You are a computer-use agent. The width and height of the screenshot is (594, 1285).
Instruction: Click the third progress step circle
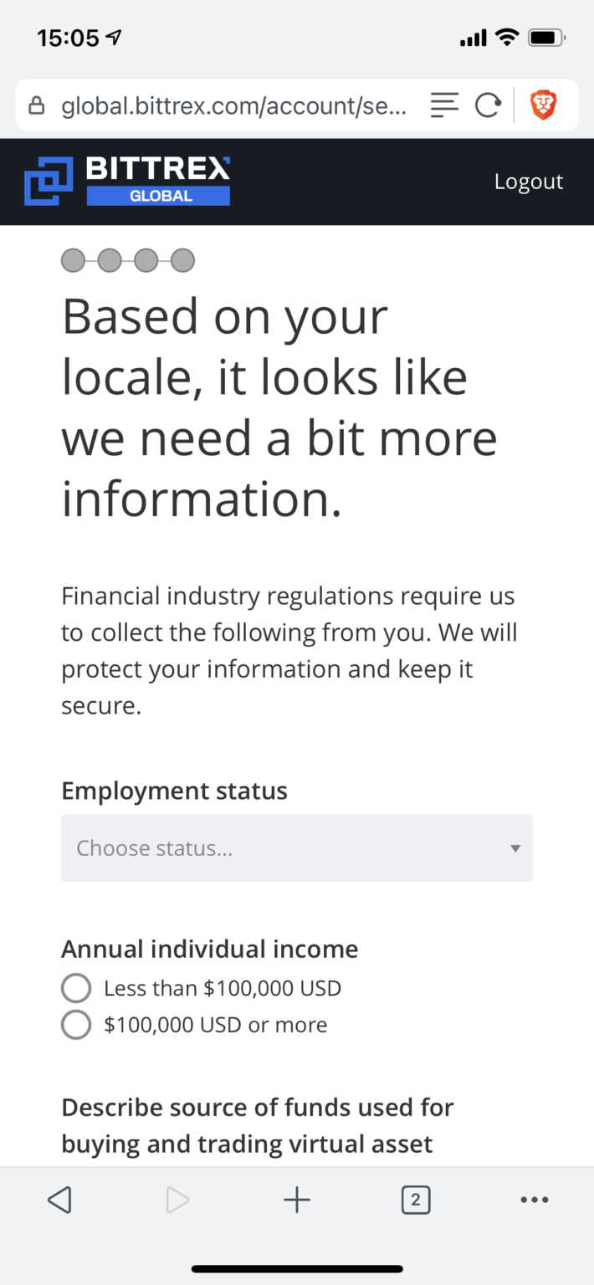pyautogui.click(x=146, y=261)
